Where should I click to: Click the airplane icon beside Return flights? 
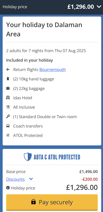[8, 70]
